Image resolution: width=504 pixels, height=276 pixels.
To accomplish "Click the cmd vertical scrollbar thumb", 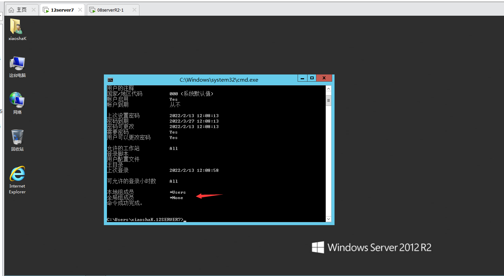I will click(329, 101).
